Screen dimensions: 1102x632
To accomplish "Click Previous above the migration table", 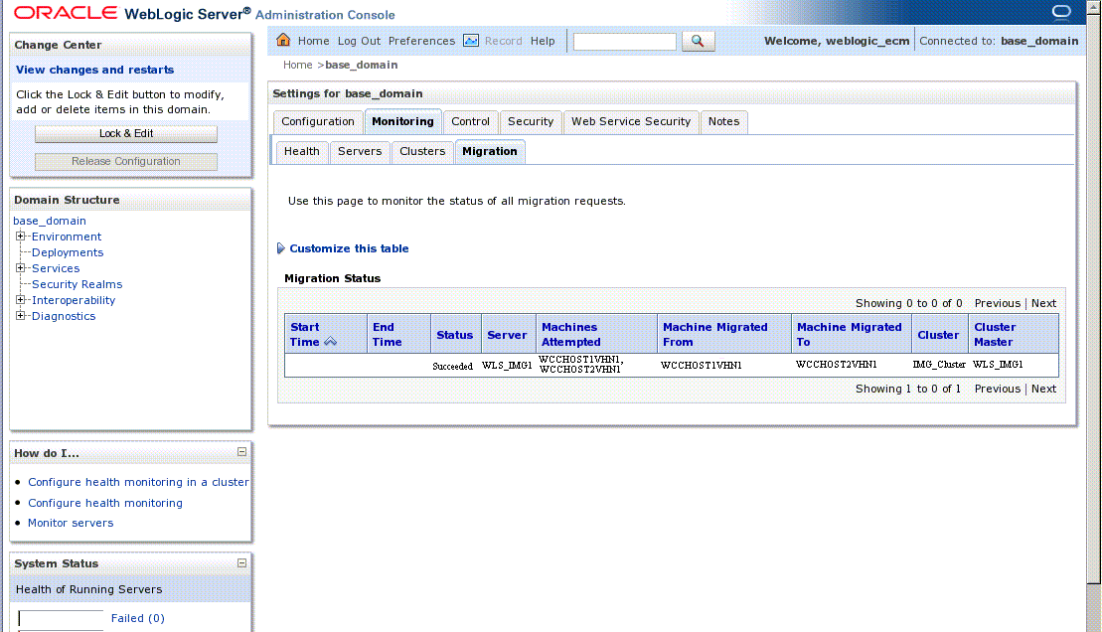I will click(x=998, y=303).
